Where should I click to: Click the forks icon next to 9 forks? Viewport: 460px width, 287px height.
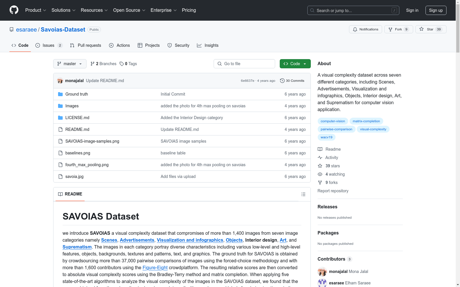[320, 183]
